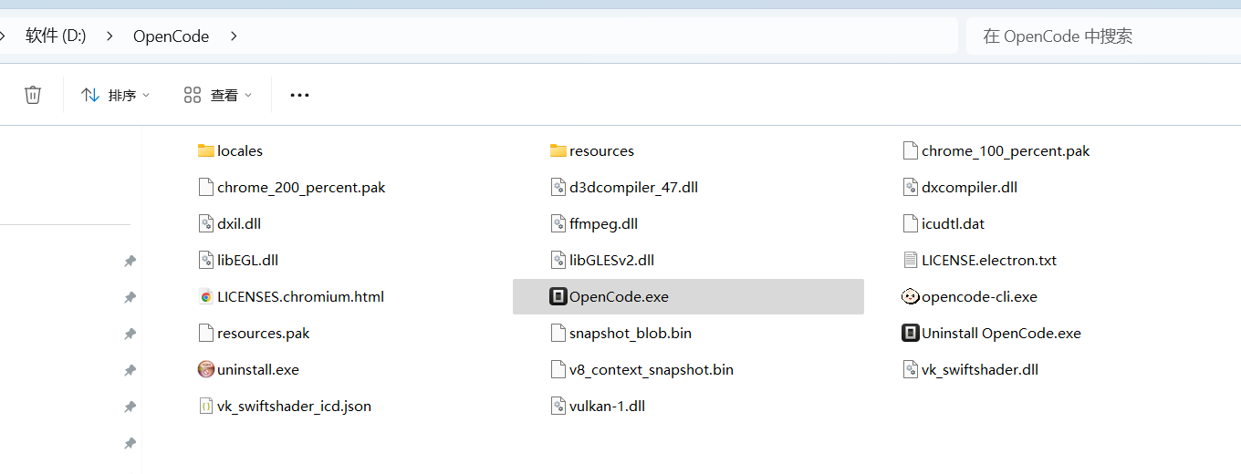Click the resources folder icon

(558, 150)
